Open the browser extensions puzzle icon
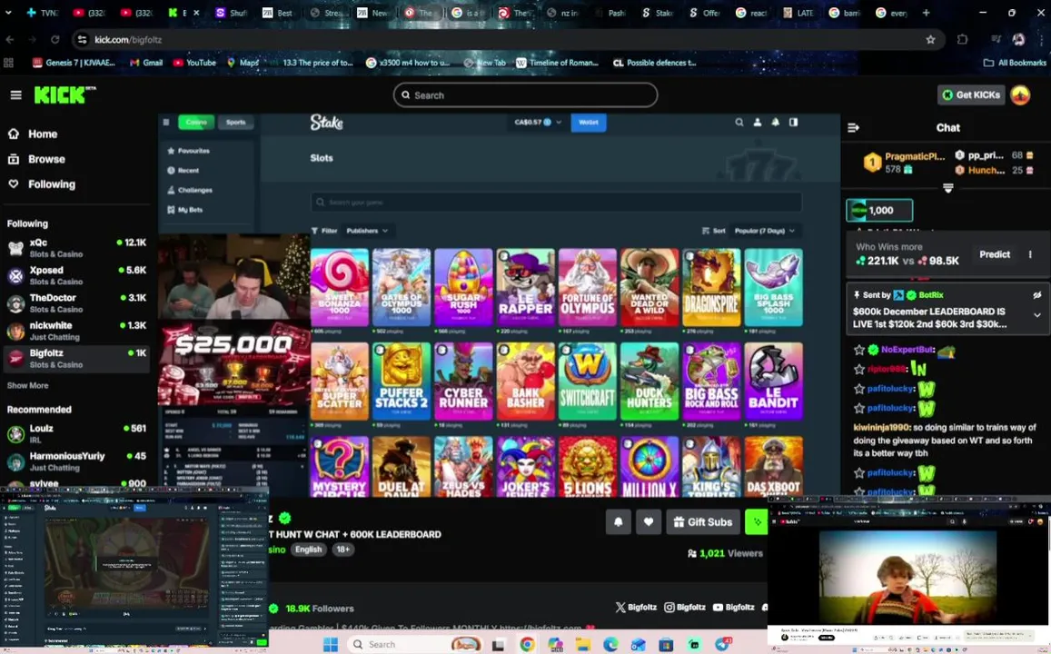Viewport: 1051px width, 654px height. click(963, 40)
